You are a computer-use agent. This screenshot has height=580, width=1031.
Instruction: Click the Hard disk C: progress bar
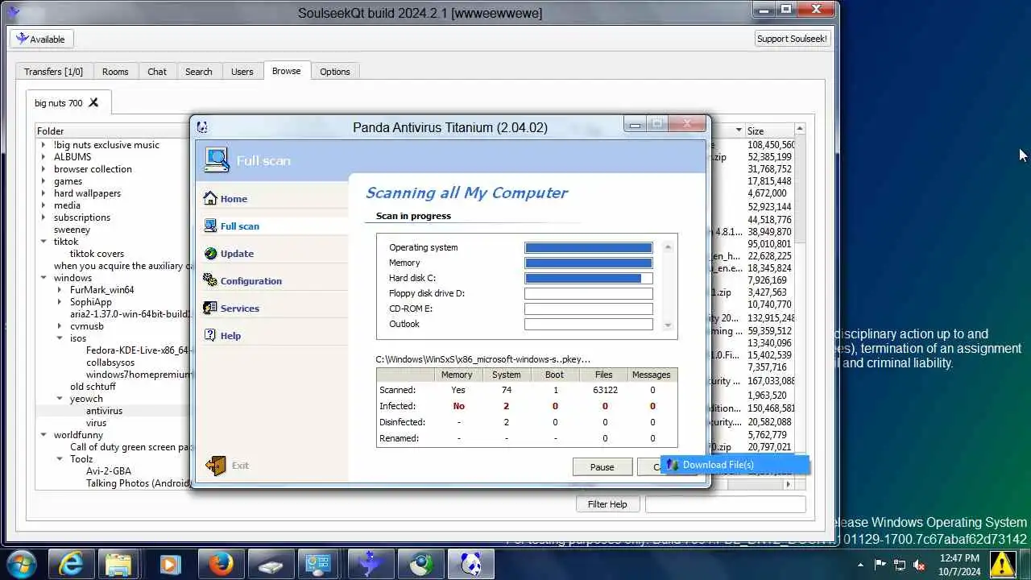589,279
